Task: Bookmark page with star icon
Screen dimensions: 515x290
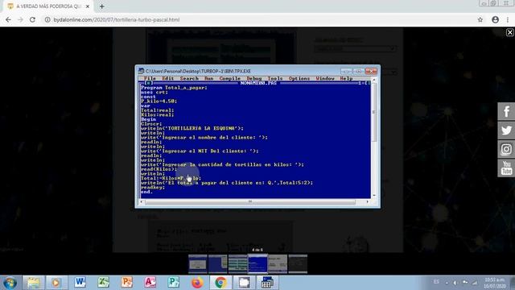Action: click(x=480, y=19)
